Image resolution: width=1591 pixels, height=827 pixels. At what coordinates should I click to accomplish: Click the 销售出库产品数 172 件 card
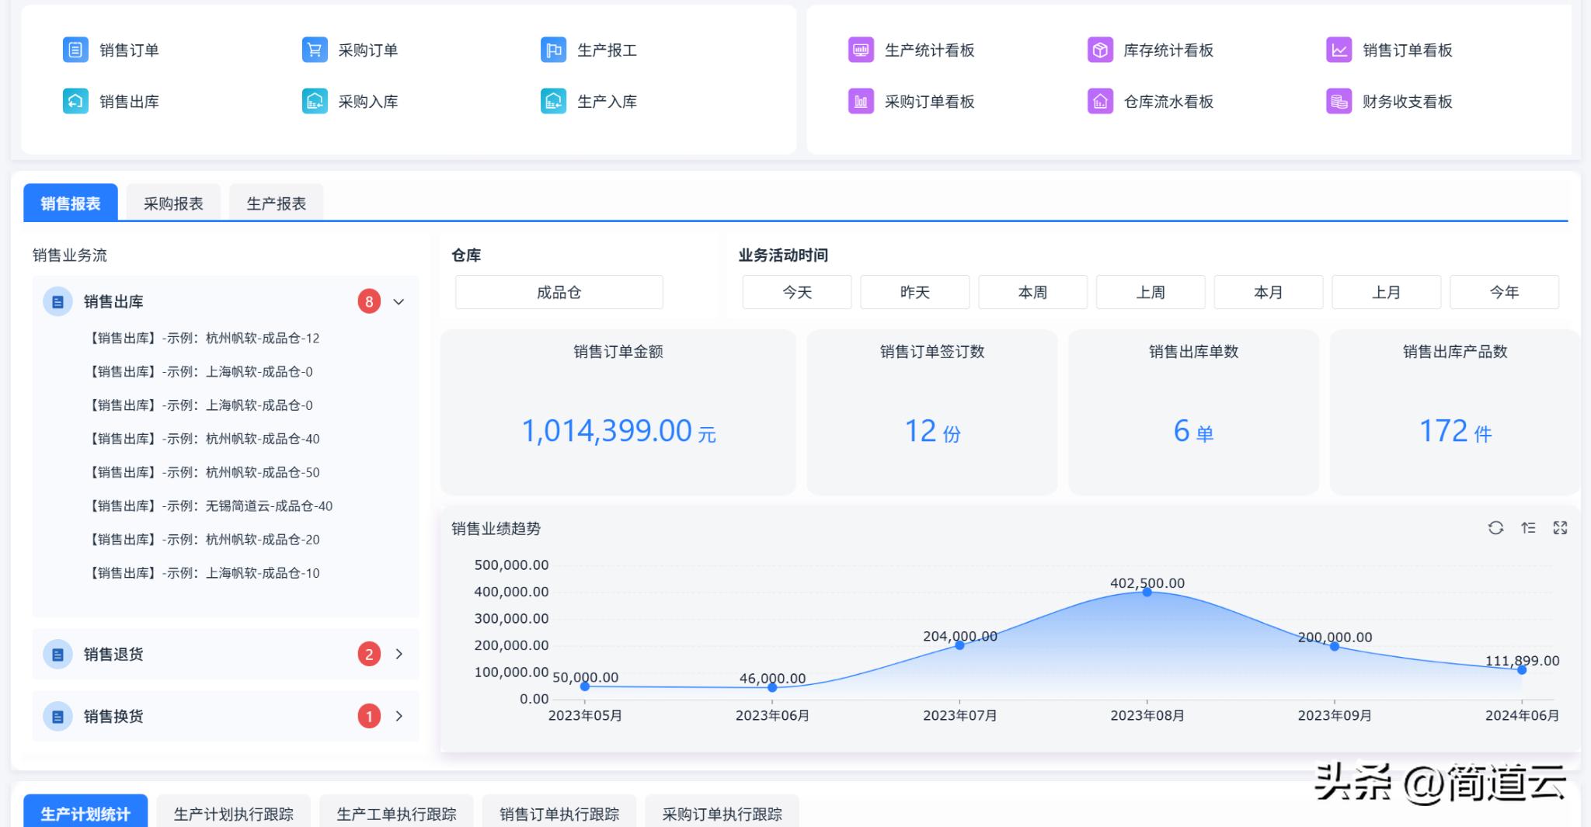[x=1455, y=412]
